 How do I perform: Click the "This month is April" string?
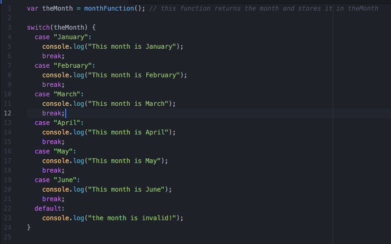(x=128, y=132)
